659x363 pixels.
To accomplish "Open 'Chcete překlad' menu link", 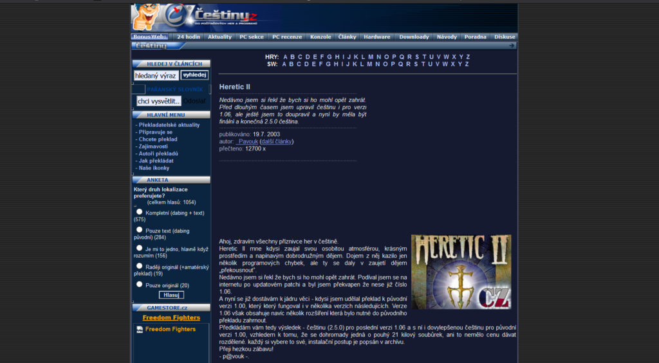I will click(158, 139).
